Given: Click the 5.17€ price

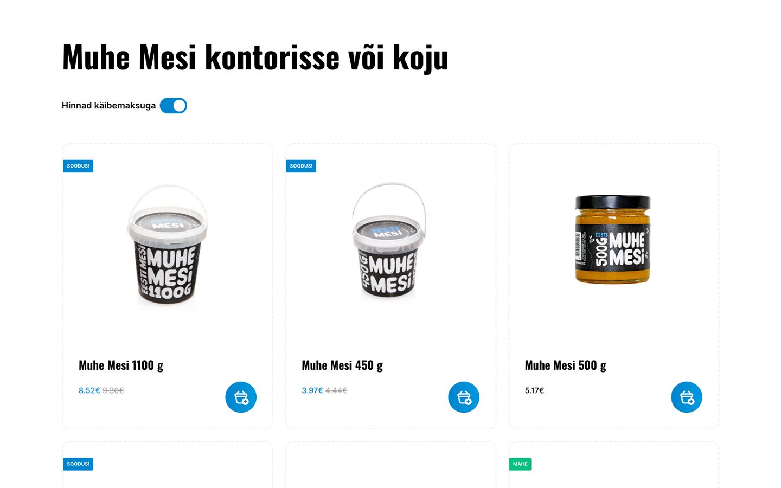Looking at the screenshot, I should [x=534, y=390].
